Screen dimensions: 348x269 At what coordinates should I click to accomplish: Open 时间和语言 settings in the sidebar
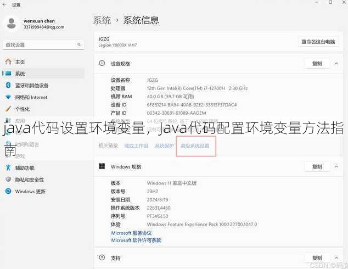click(x=43, y=144)
